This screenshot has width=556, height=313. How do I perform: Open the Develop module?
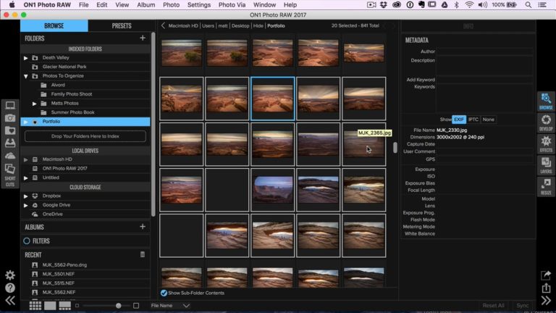click(x=546, y=122)
